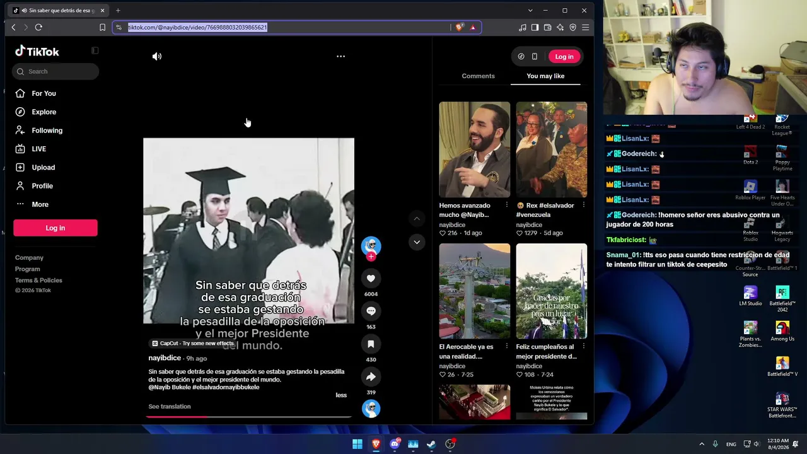Go to the previous video with up arrow
The height and width of the screenshot is (454, 807).
[417, 219]
